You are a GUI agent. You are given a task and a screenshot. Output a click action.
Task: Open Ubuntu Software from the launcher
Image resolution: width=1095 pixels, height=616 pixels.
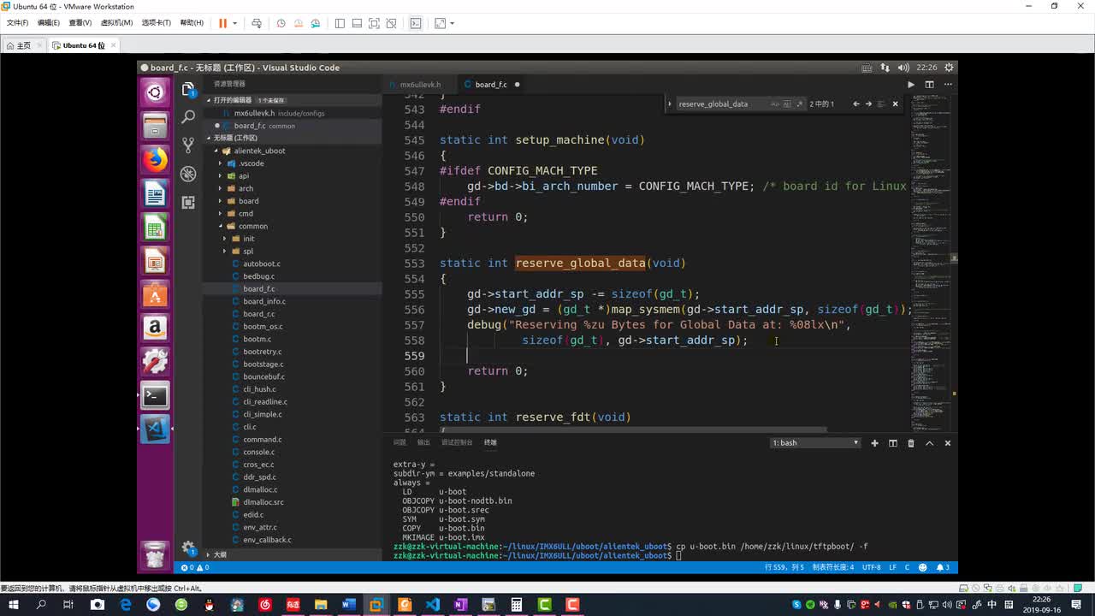click(155, 294)
